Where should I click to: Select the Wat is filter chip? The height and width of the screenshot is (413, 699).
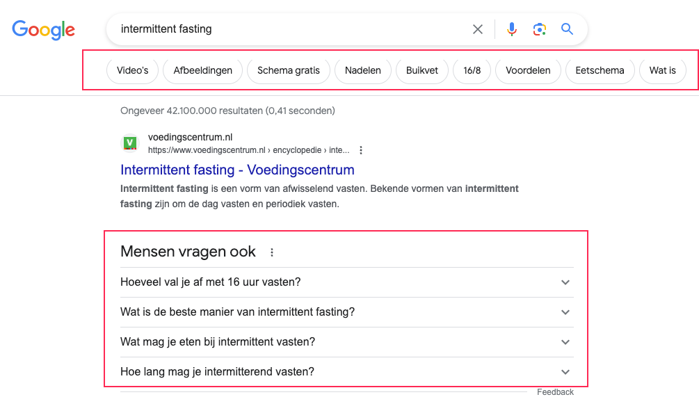[662, 70]
